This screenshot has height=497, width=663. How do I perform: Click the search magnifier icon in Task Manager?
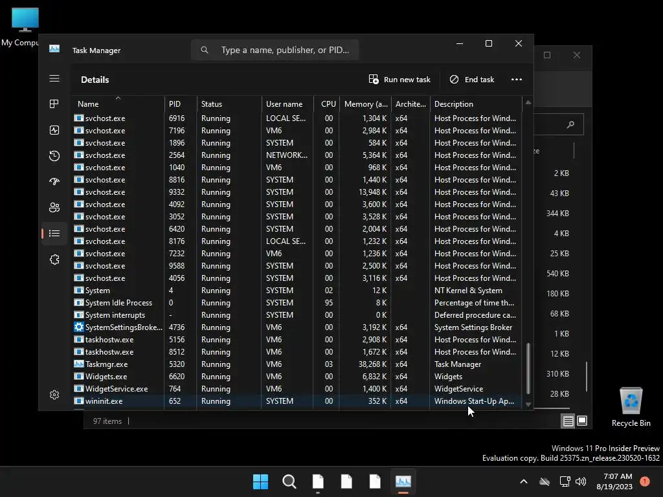pyautogui.click(x=205, y=50)
